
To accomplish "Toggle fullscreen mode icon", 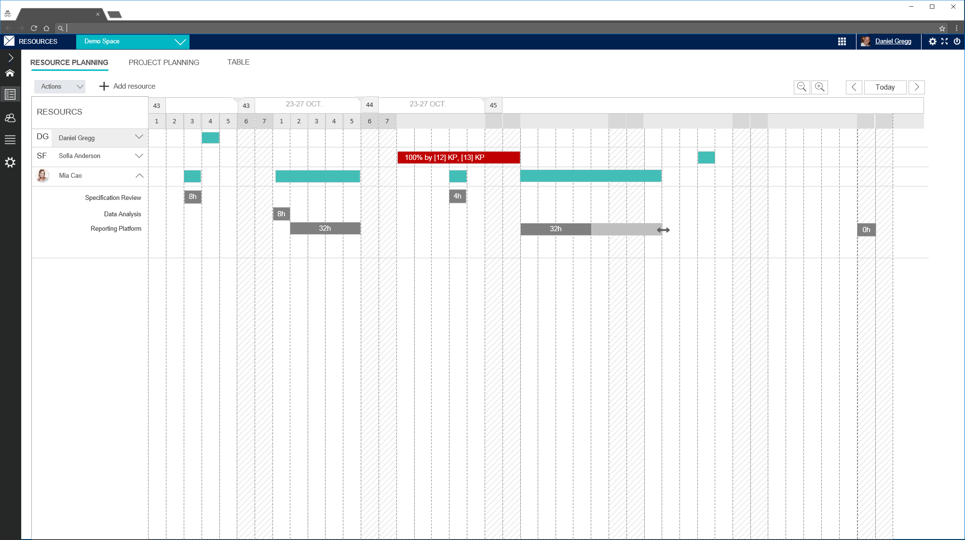I will click(944, 41).
